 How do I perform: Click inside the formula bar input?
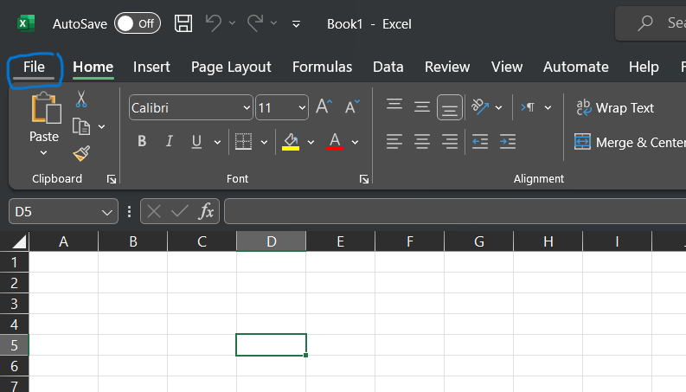coord(455,211)
